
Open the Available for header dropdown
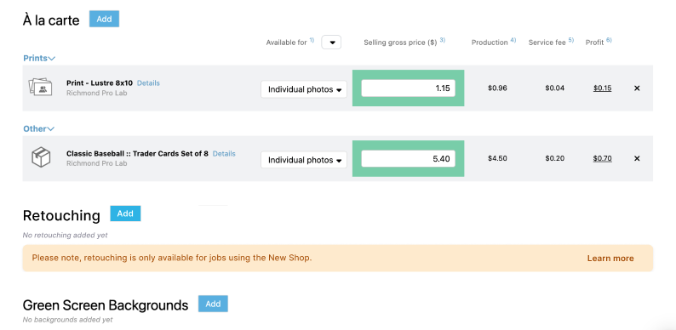[331, 43]
